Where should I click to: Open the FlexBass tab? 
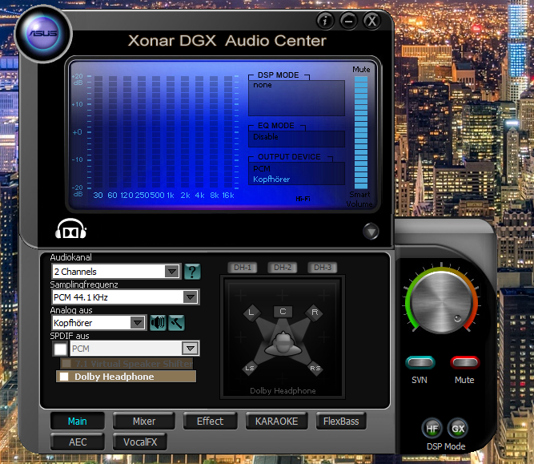pyautogui.click(x=341, y=421)
